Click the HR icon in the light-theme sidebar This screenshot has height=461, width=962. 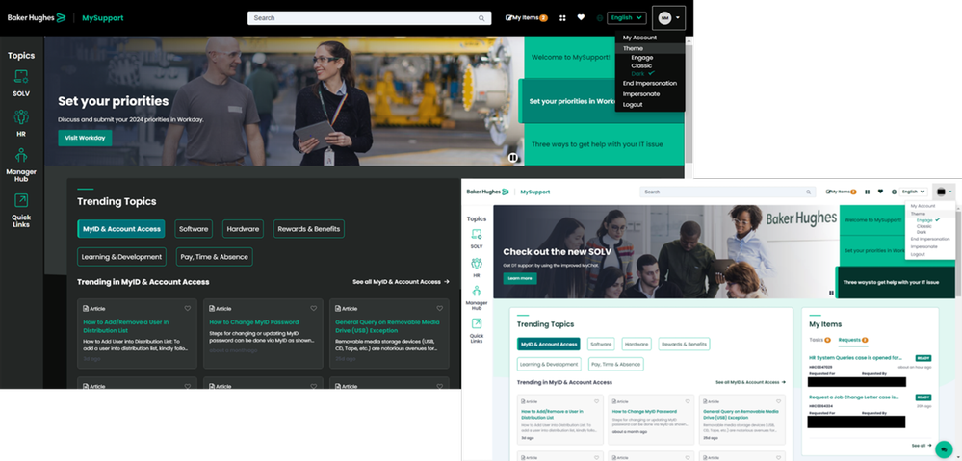coord(476,264)
